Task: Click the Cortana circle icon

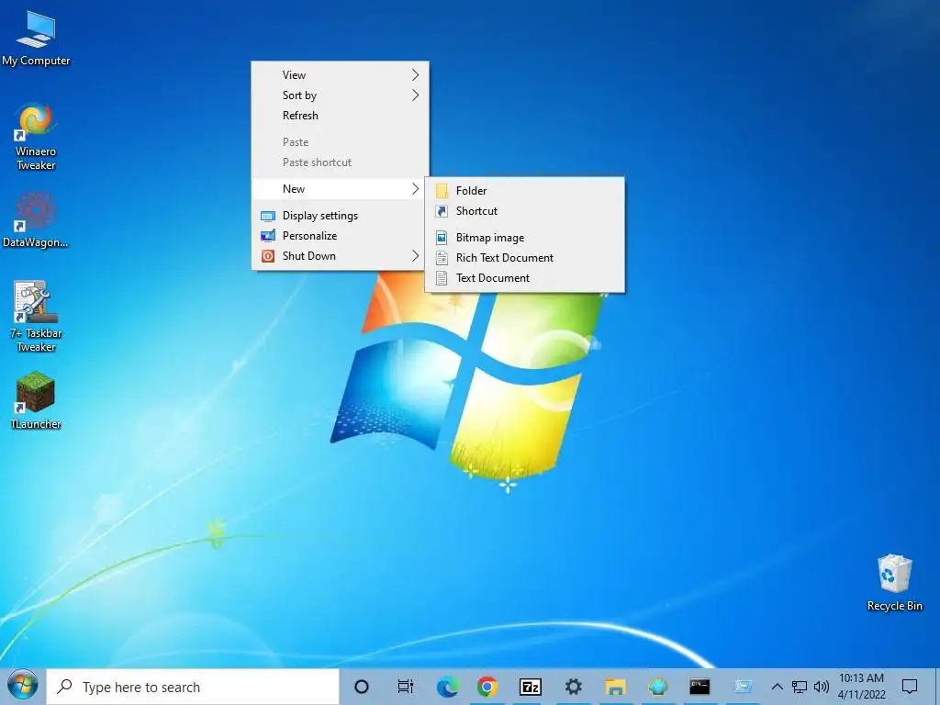Action: coord(362,687)
